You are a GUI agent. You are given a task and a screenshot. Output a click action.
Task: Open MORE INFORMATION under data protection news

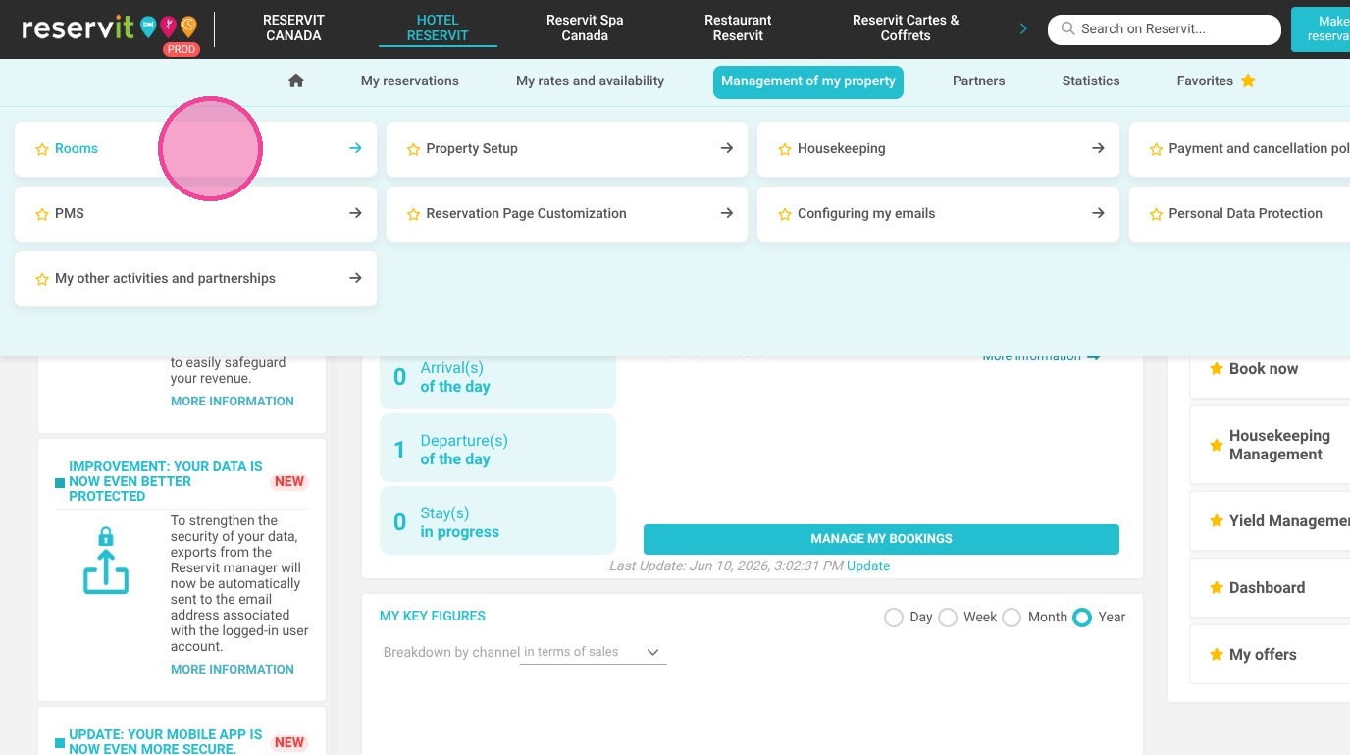(x=233, y=670)
